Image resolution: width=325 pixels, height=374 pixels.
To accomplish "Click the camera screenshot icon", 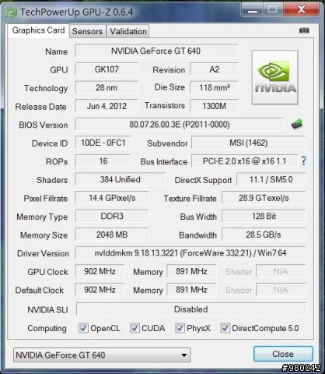I will pyautogui.click(x=304, y=30).
